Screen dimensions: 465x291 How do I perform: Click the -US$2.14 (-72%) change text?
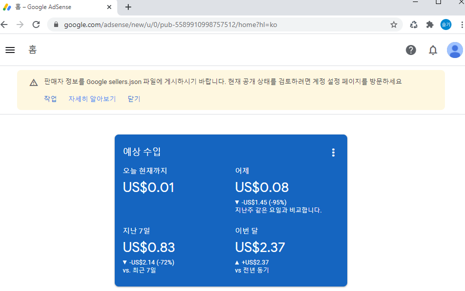[151, 262]
